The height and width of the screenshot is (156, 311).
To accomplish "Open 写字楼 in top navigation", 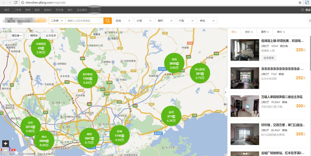I will [x=59, y=10].
